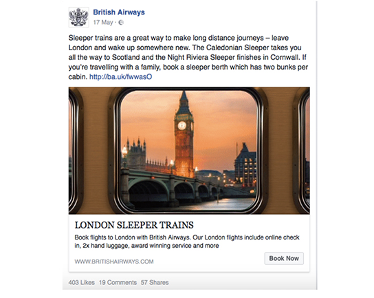
Task: Click the river water beneath the bridge
Action: (x=229, y=204)
